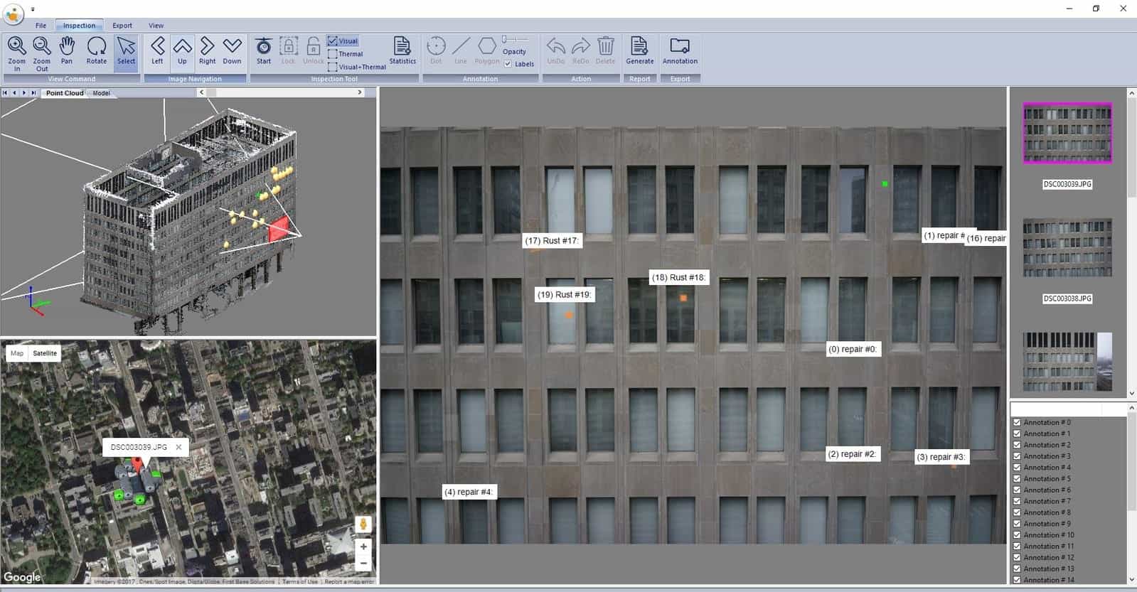Start the inspection tool

[x=264, y=51]
